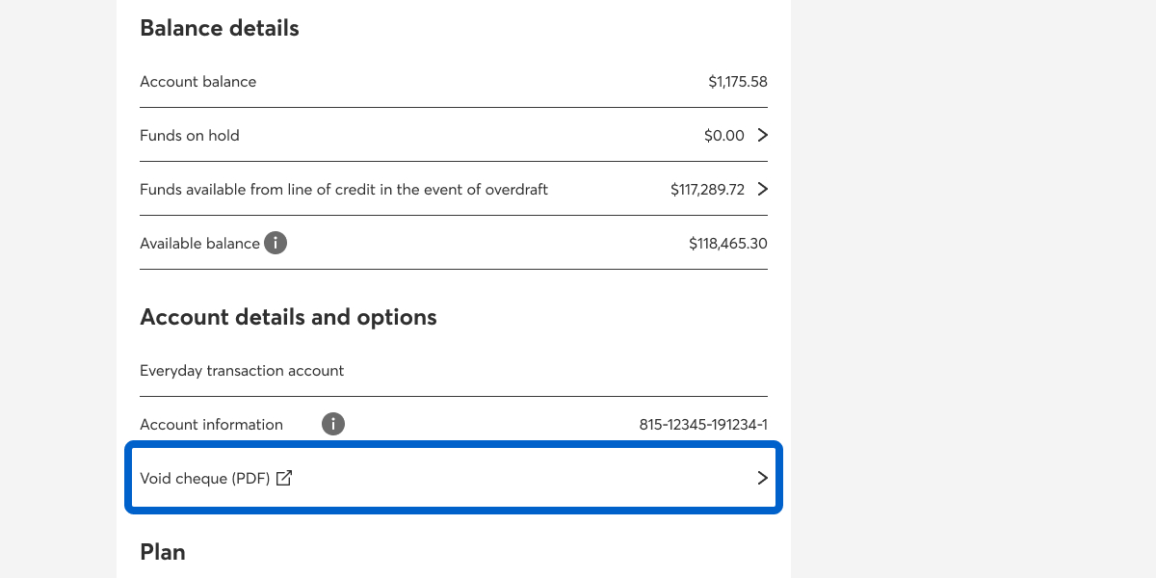Click the Account information info icon
Image resolution: width=1156 pixels, height=578 pixels.
pos(333,424)
